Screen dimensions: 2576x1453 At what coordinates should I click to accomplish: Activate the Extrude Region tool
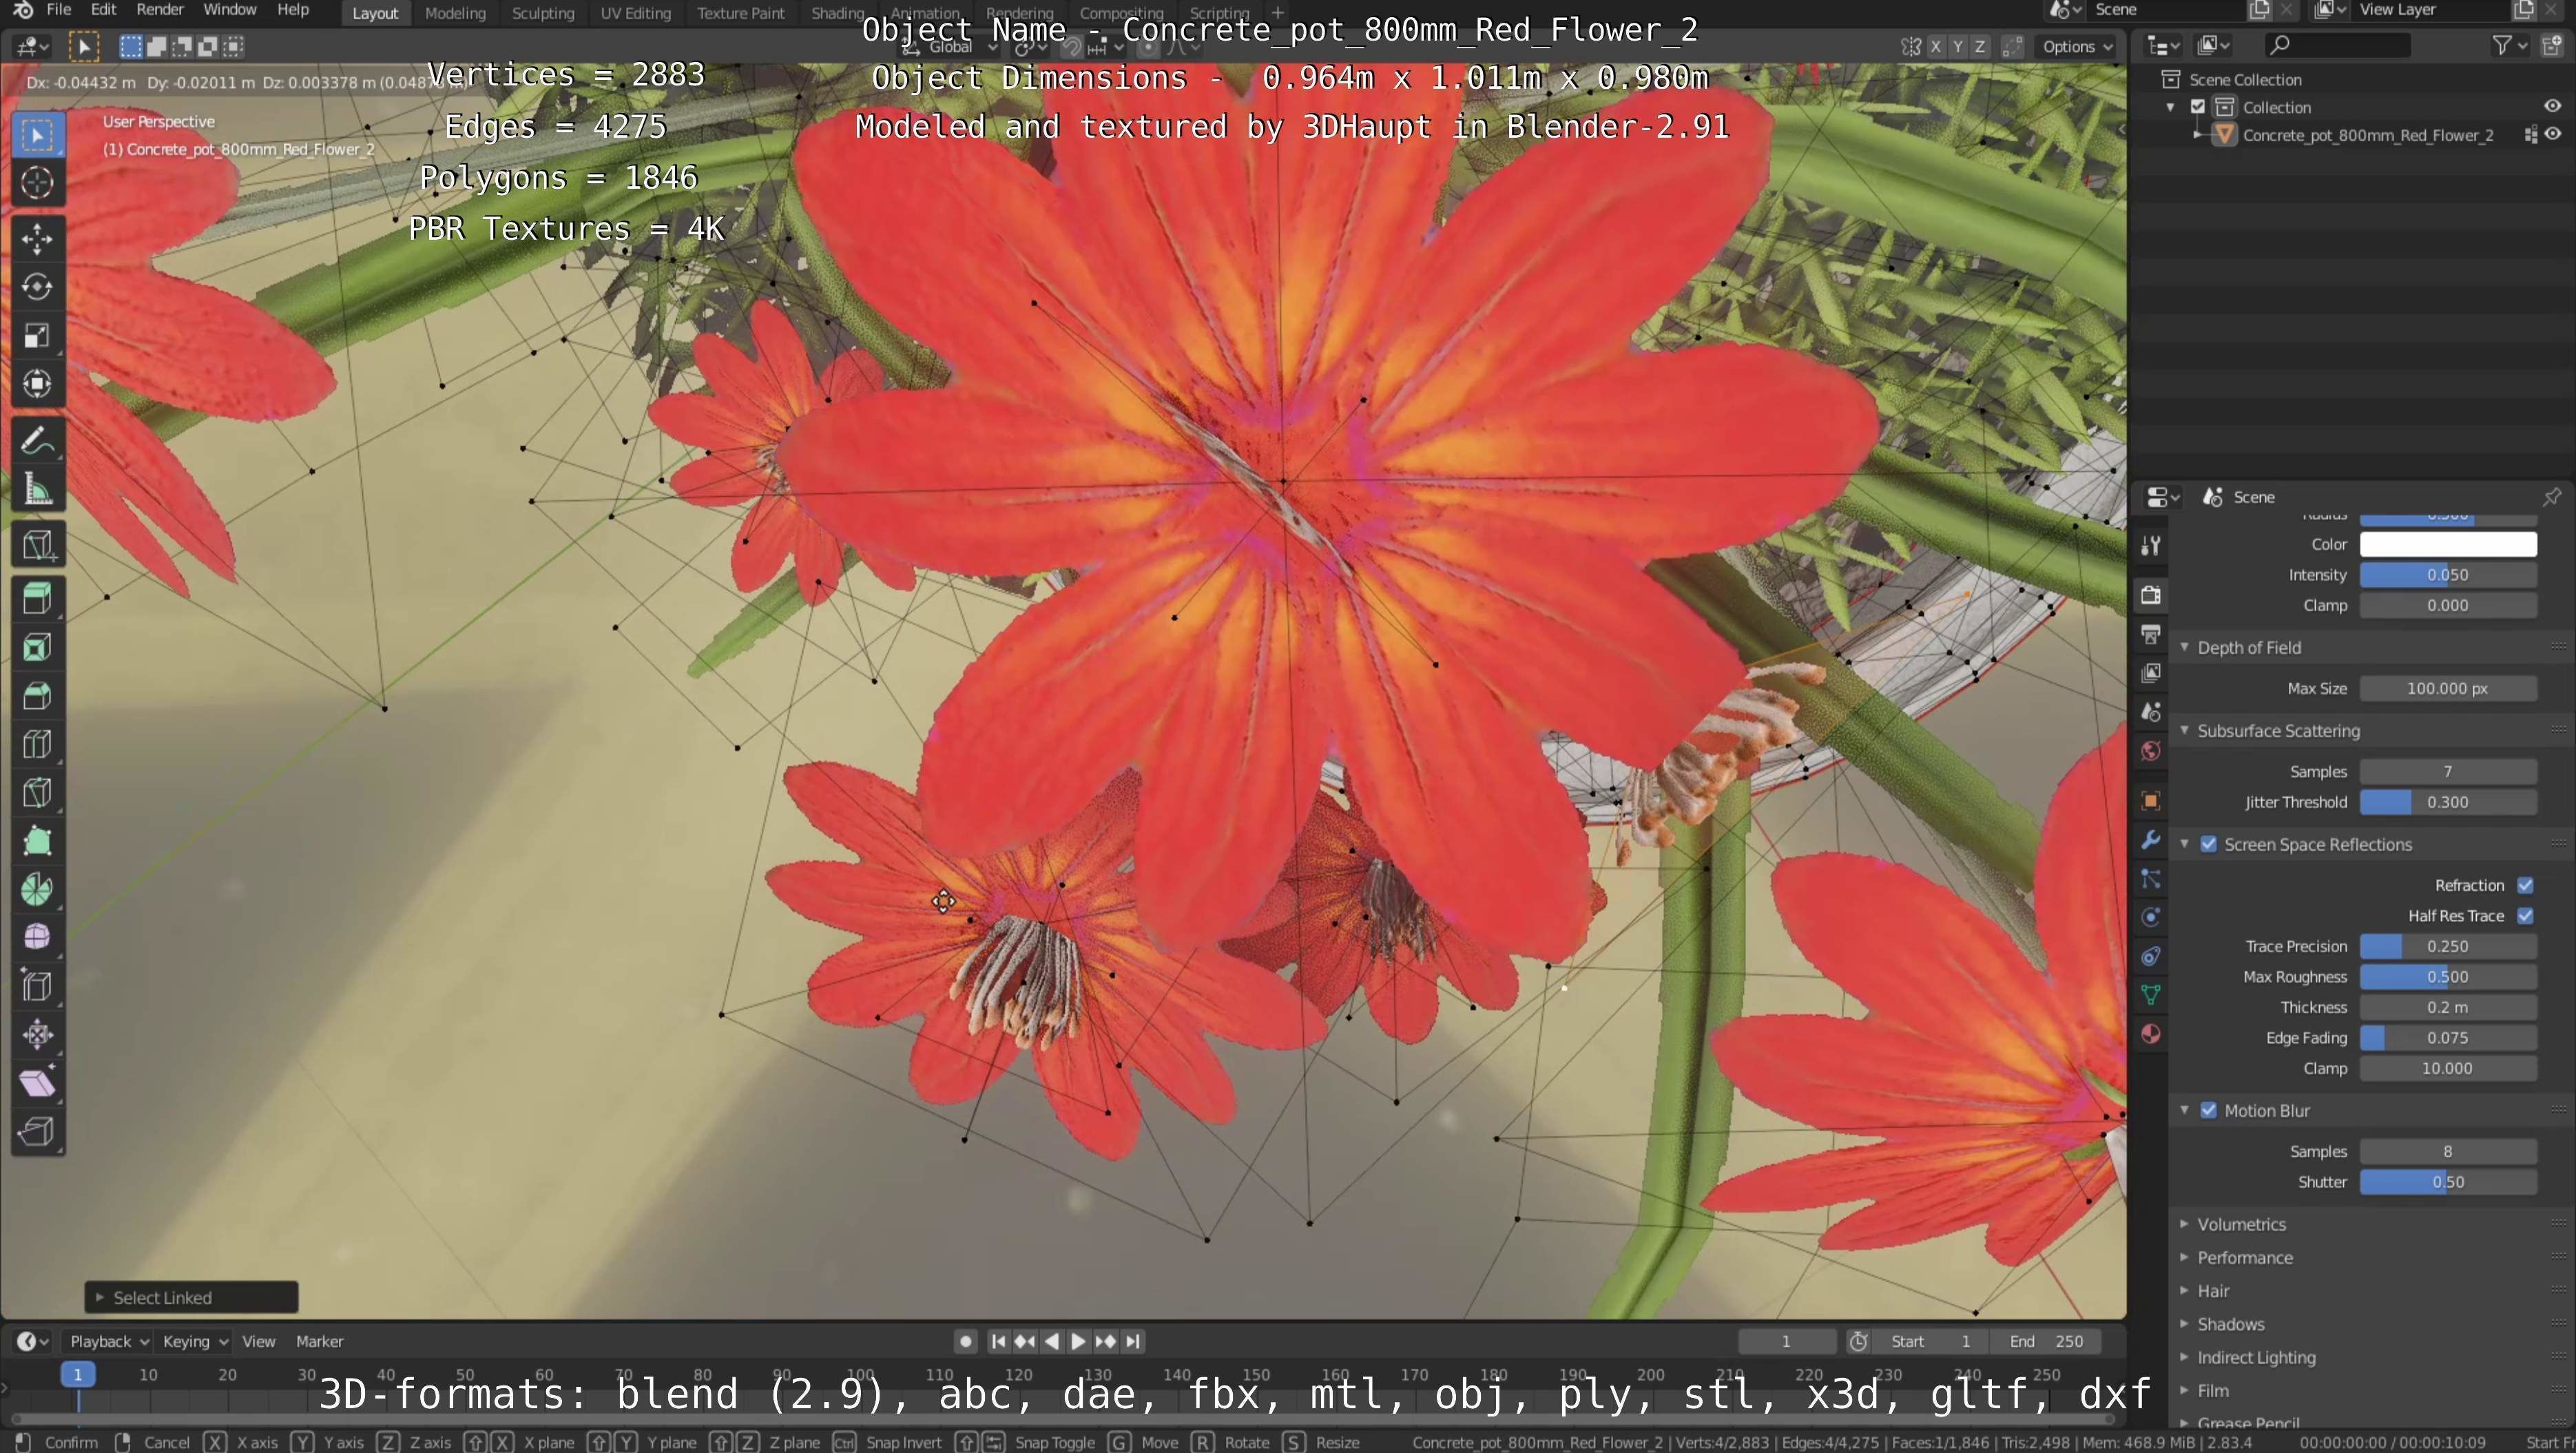click(x=37, y=600)
